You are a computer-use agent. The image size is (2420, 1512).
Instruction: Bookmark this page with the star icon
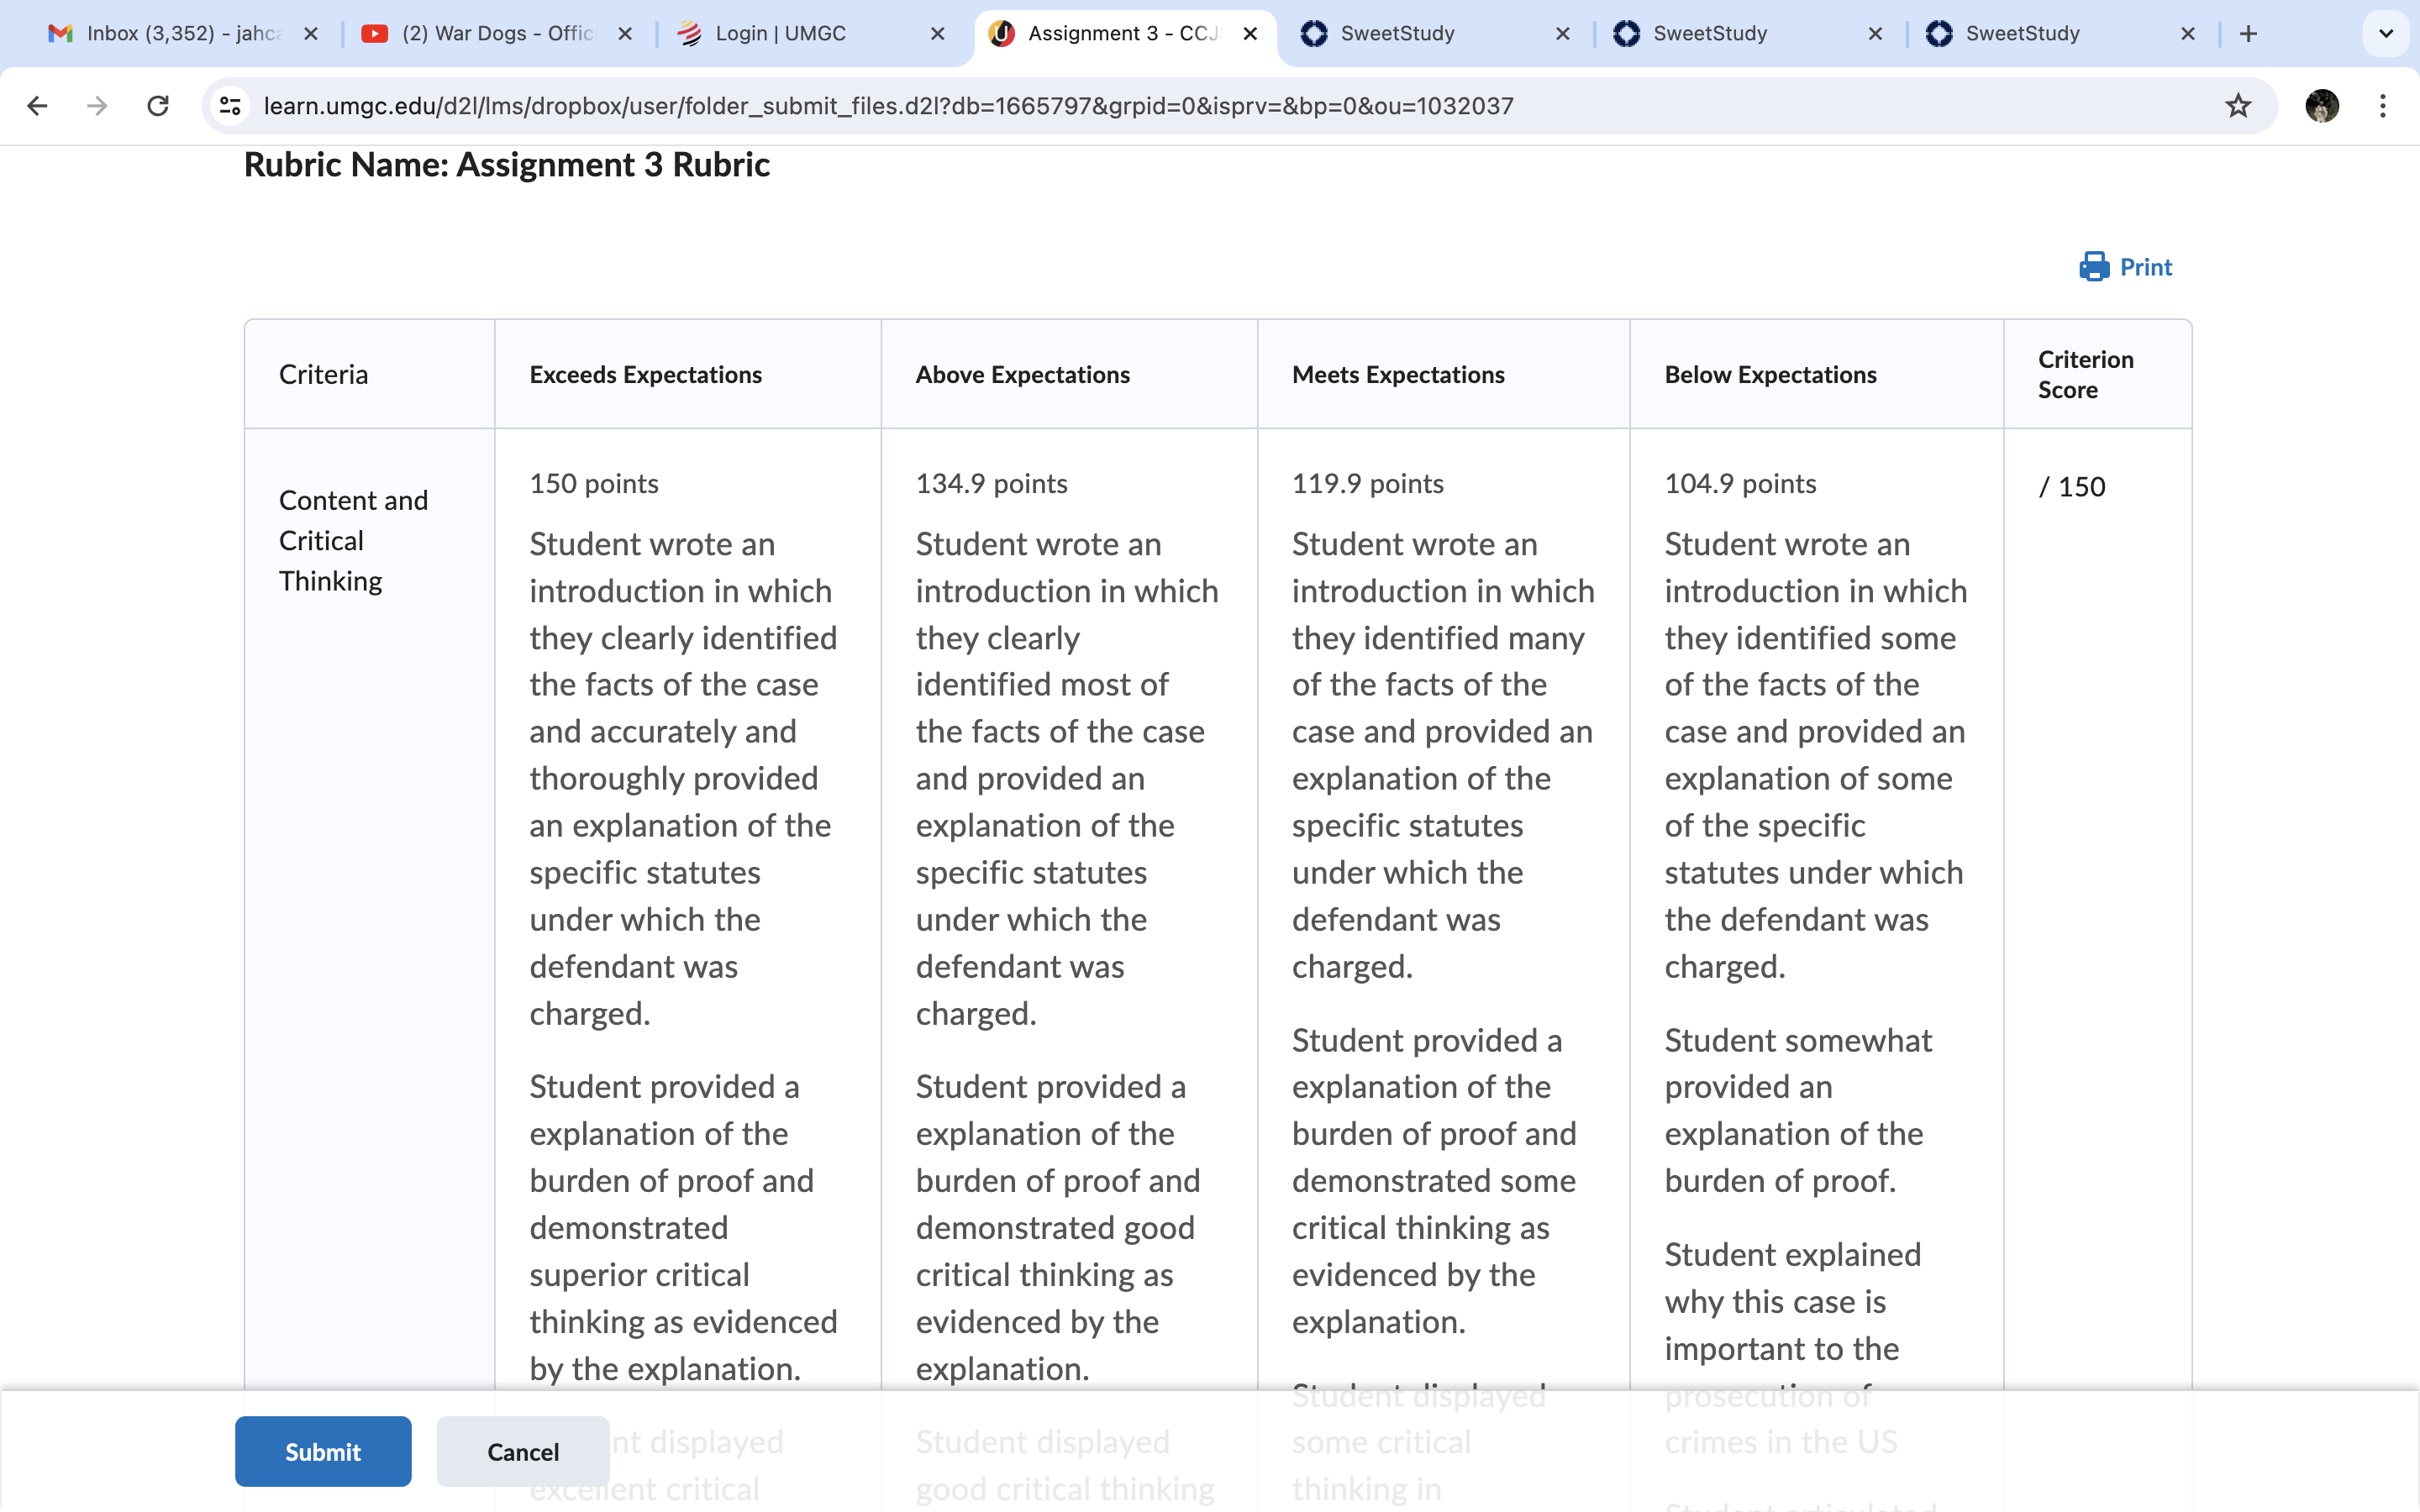pyautogui.click(x=2237, y=106)
